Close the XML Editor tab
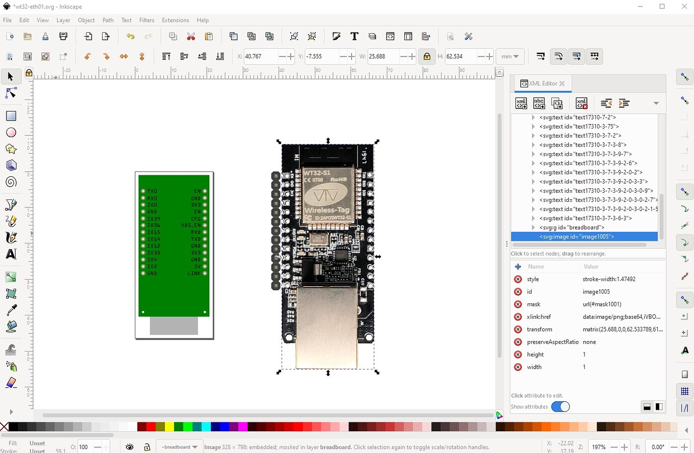The image size is (694, 453). [562, 83]
